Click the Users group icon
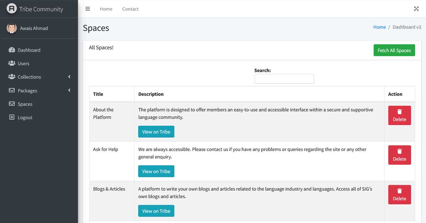The height and width of the screenshot is (223, 426). coord(12,63)
